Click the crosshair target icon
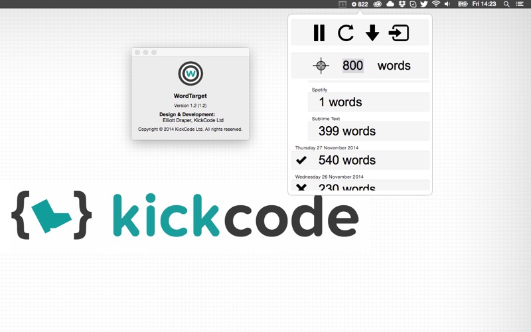 (321, 66)
